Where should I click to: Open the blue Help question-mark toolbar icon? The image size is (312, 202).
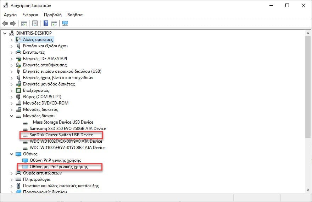(x=46, y=23)
